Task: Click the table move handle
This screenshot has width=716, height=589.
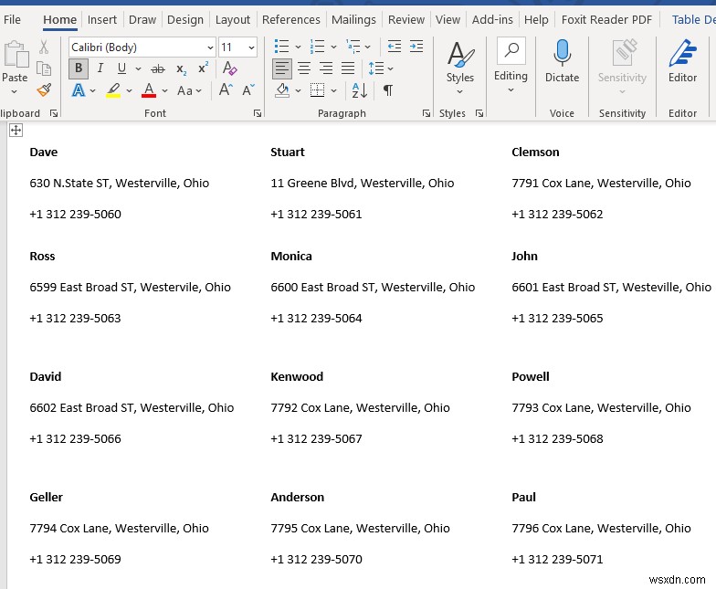Action: tap(16, 130)
